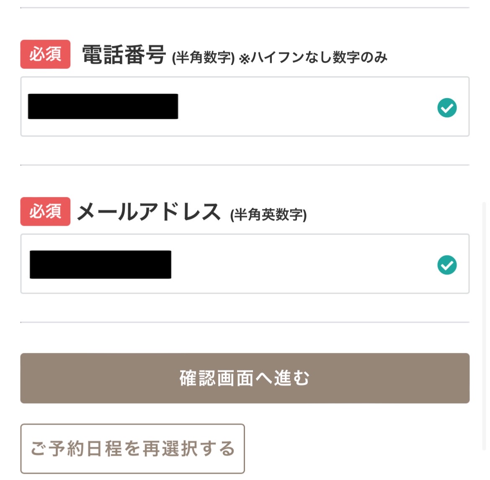Click the divider line above the 電話番号 section
This screenshot has height=480, width=490.
[245, 8]
